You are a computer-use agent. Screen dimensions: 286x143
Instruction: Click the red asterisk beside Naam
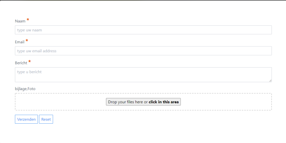(28, 20)
